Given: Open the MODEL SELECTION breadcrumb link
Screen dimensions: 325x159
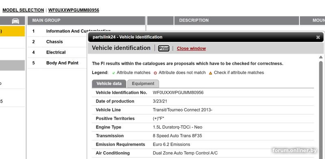Looking at the screenshot, I should tap(23, 10).
